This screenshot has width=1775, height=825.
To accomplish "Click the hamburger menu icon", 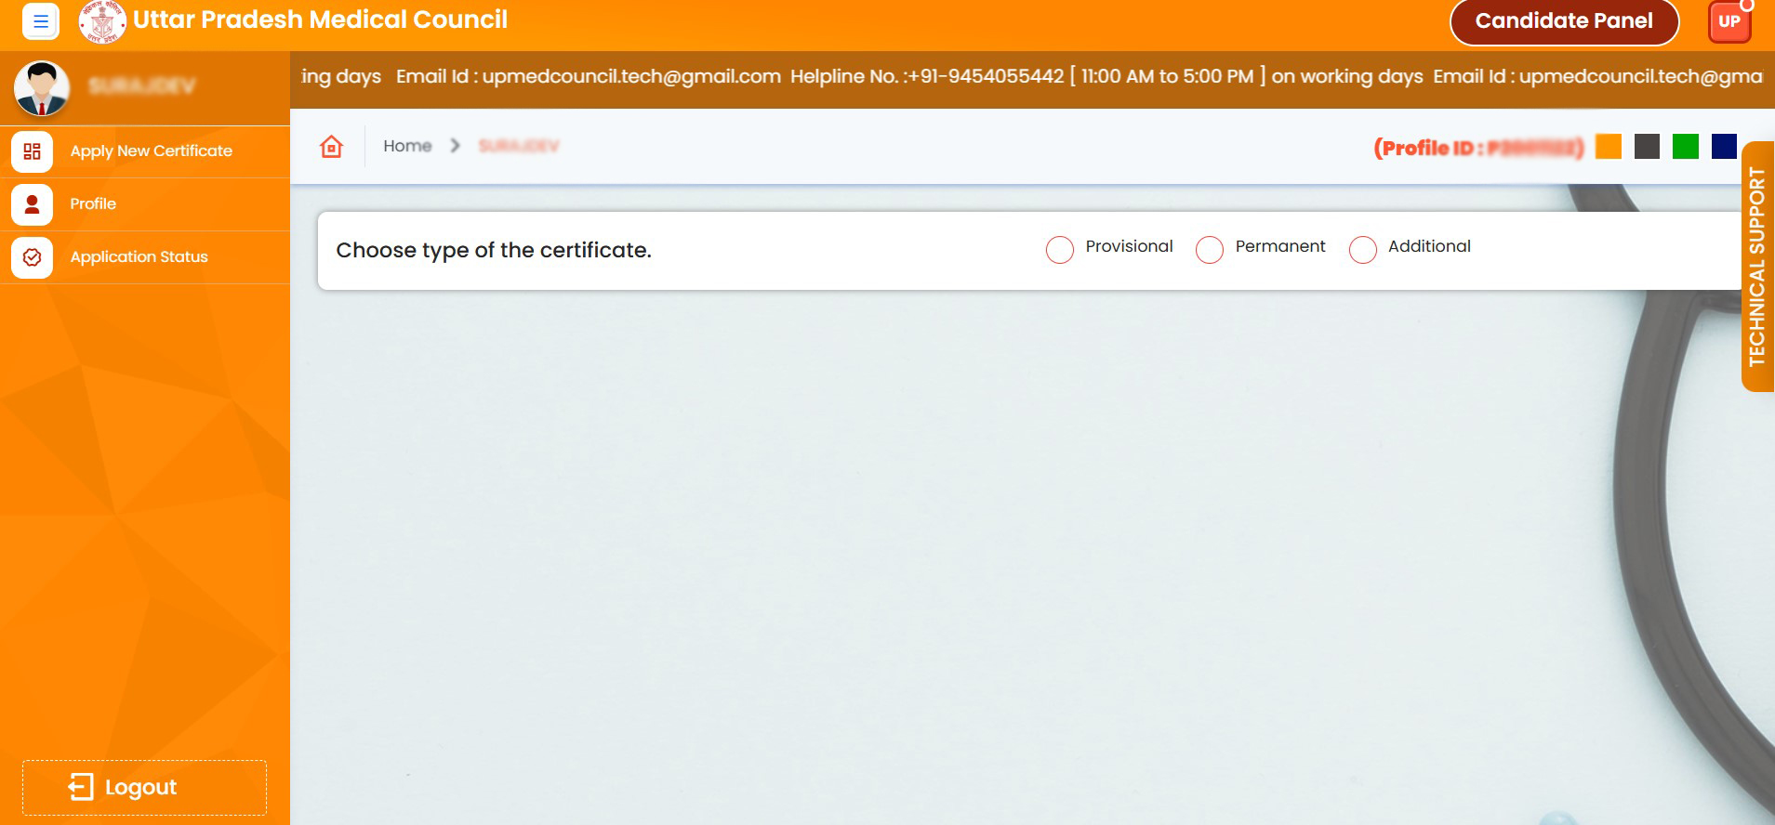I will tap(40, 21).
